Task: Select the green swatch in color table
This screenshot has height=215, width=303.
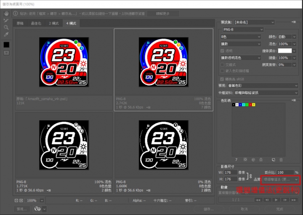Action: click(247, 105)
